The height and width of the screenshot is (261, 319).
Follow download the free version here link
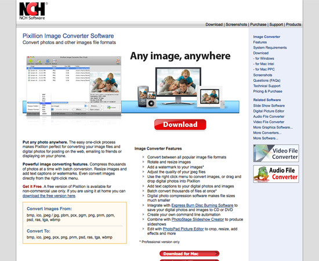(x=49, y=196)
